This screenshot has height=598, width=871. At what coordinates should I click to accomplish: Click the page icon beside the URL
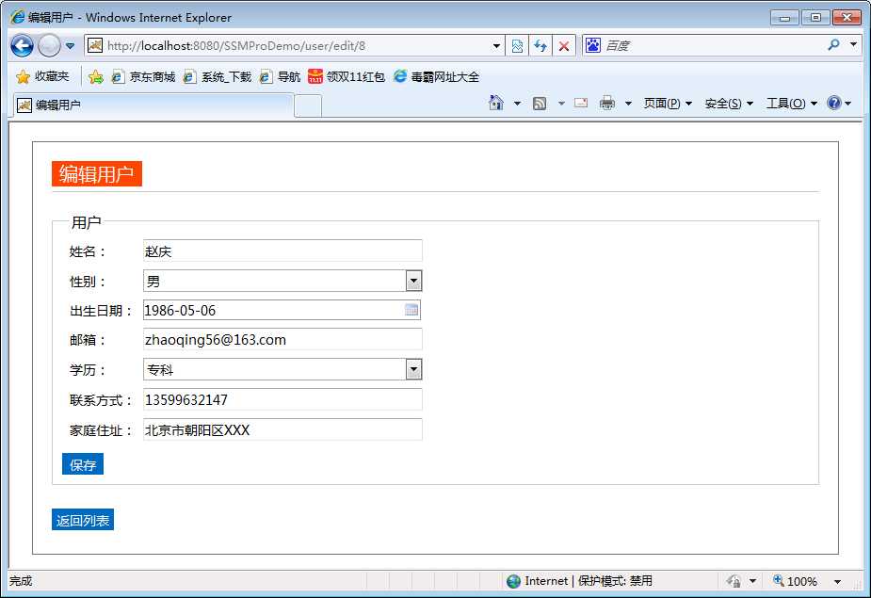click(x=95, y=45)
